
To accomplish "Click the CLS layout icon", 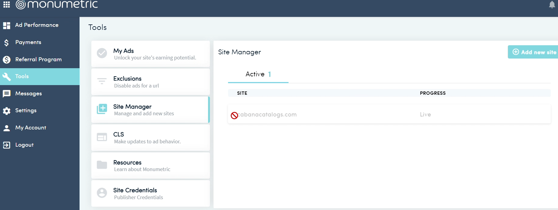I will (102, 137).
